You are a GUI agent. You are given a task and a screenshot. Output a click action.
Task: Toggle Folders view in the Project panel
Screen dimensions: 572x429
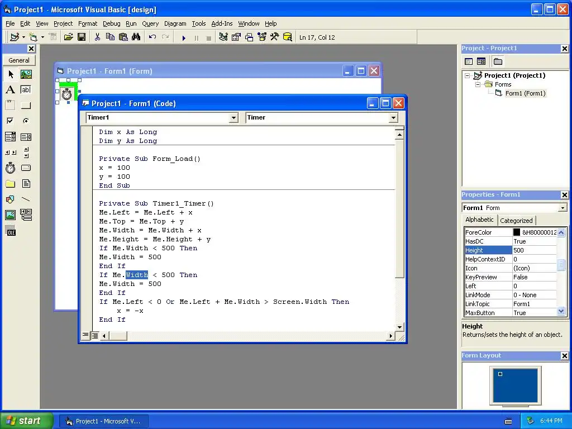(498, 61)
